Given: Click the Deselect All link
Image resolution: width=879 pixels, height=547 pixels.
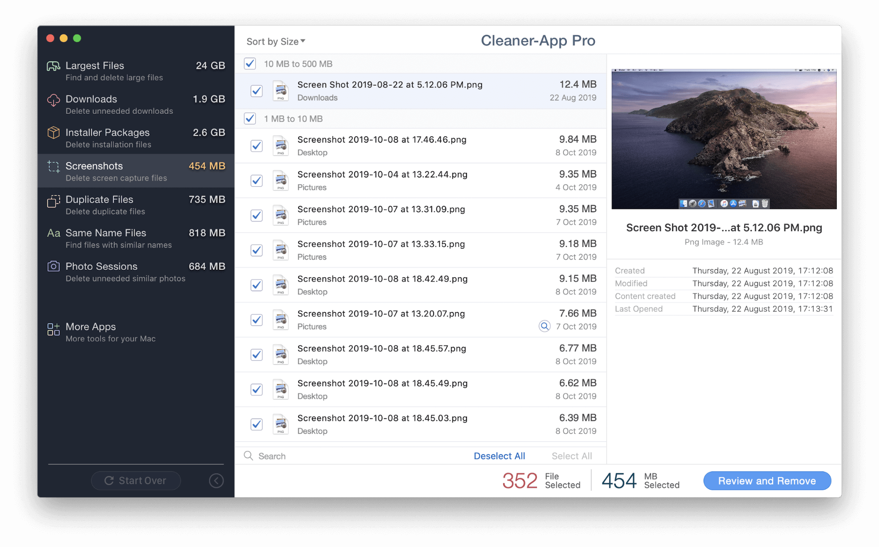Looking at the screenshot, I should click(501, 455).
